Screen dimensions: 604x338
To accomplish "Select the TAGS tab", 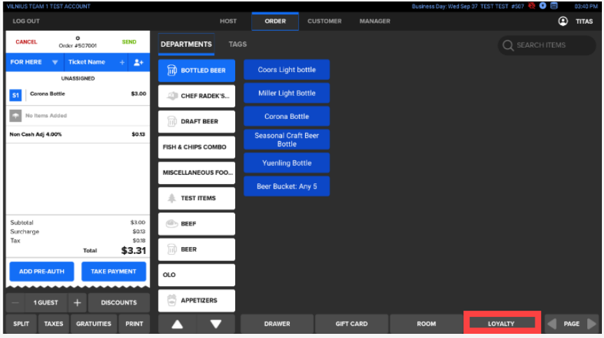I will click(x=238, y=44).
